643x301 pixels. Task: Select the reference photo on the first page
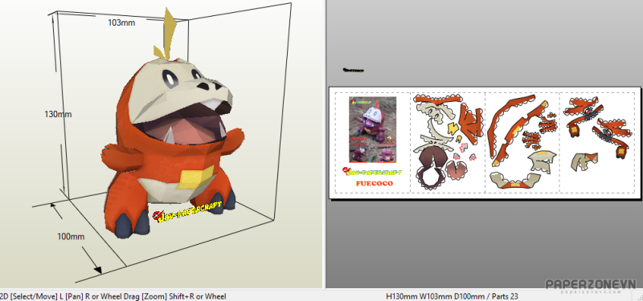(372, 129)
